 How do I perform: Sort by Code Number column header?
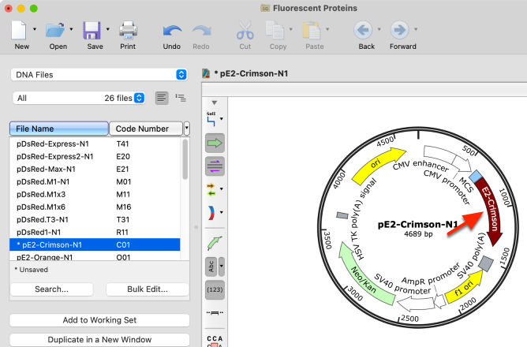click(x=146, y=129)
